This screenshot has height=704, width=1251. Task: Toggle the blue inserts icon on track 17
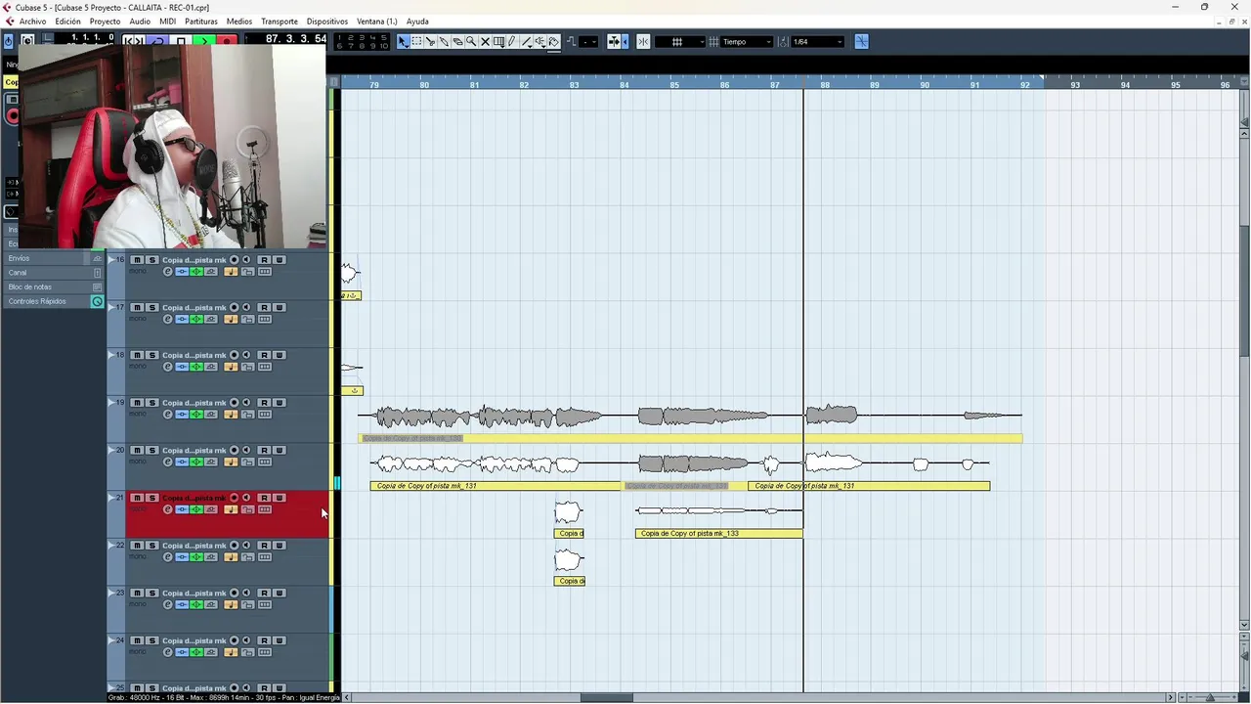pyautogui.click(x=182, y=320)
